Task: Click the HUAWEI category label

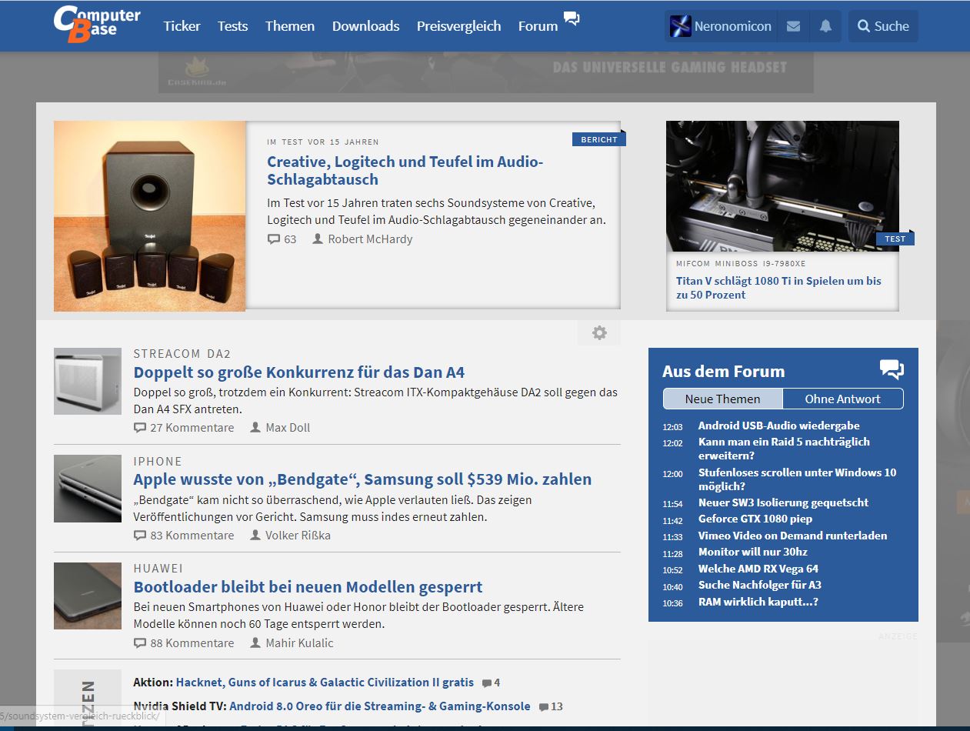Action: pyautogui.click(x=158, y=569)
